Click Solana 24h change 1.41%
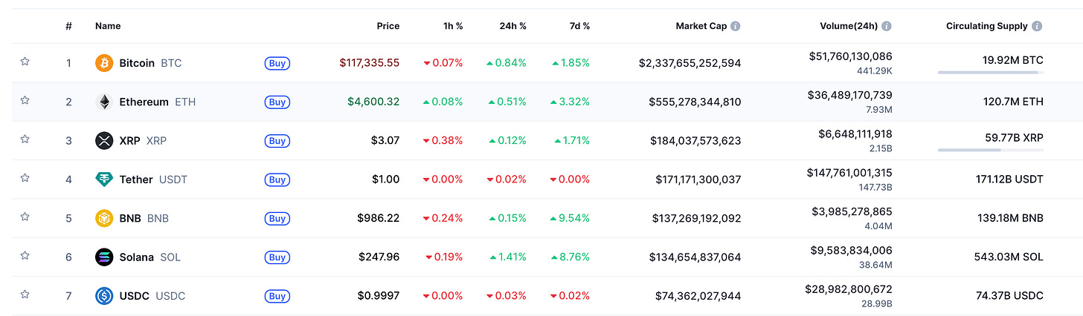 coord(507,257)
